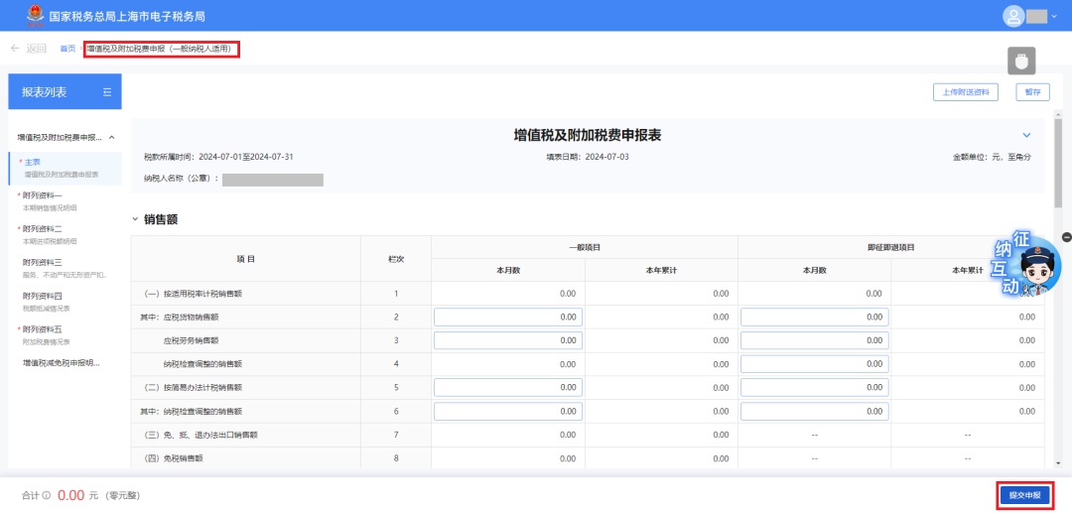Click 税款所属时间 2024-07-01至2024-07-31 text
The width and height of the screenshot is (1072, 513).
click(x=218, y=157)
